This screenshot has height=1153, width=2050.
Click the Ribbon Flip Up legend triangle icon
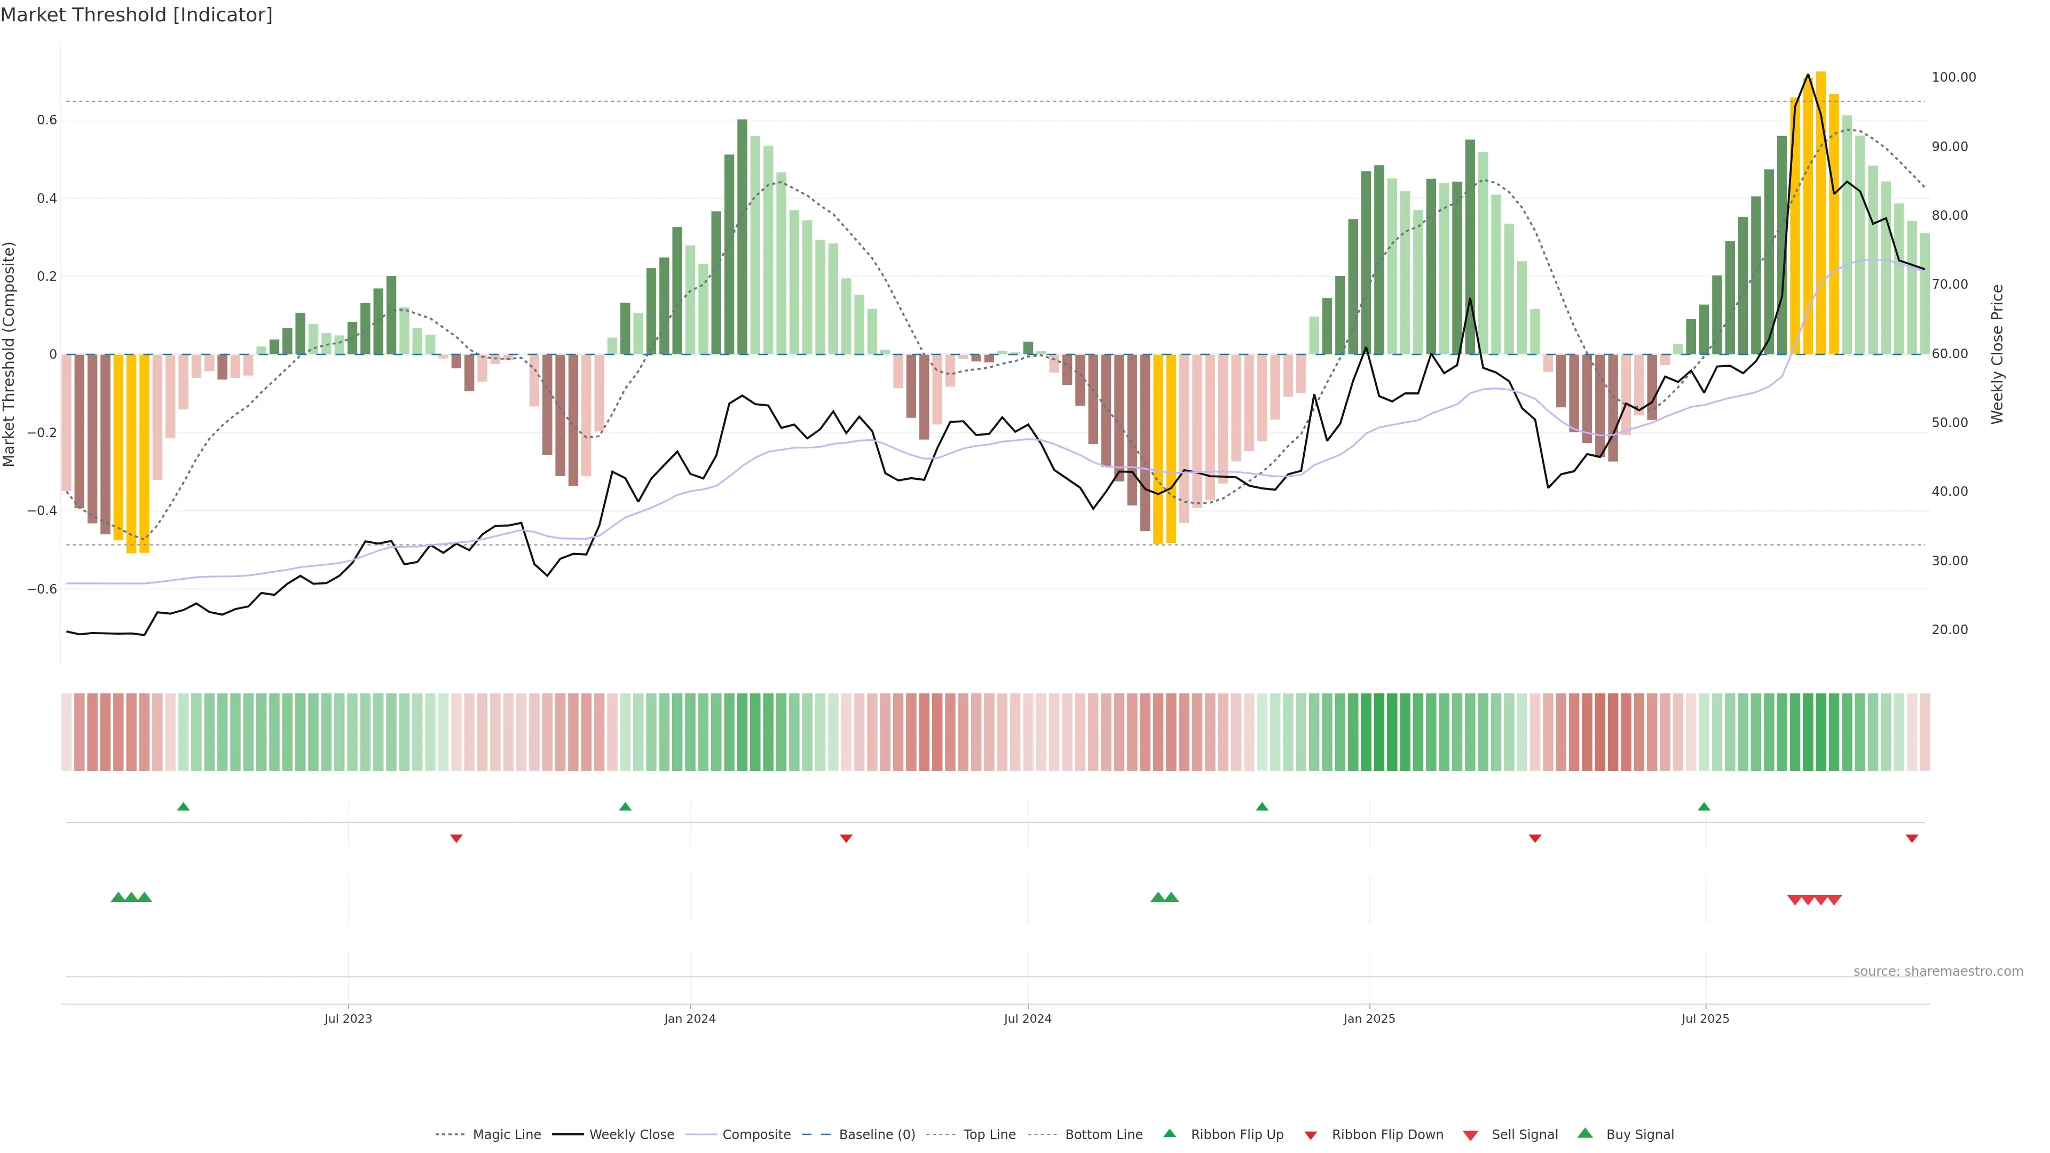pos(1169,1133)
